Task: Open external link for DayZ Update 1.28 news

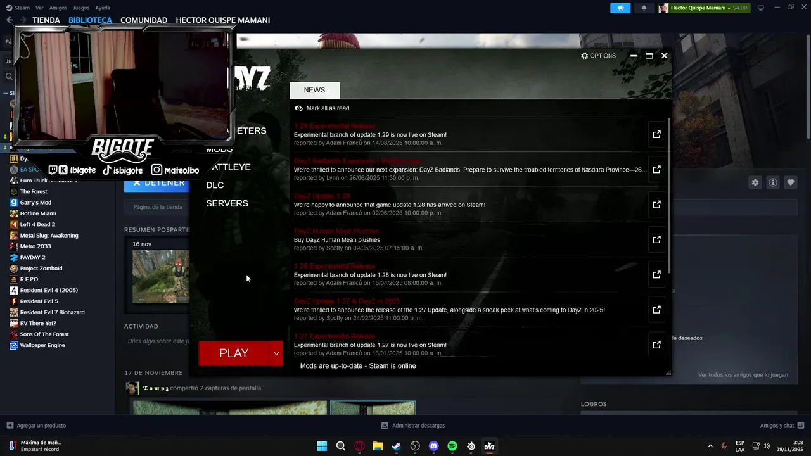Action: pos(656,205)
